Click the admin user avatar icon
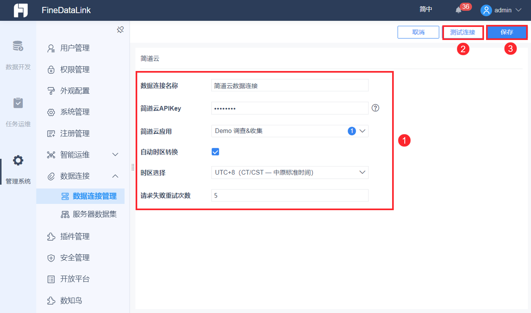531x313 pixels. click(486, 10)
